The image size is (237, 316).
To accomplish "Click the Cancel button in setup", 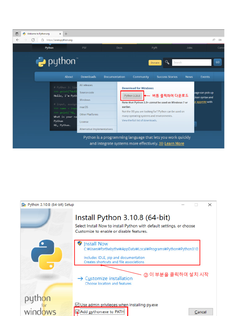I will pyautogui.click(x=201, y=312).
